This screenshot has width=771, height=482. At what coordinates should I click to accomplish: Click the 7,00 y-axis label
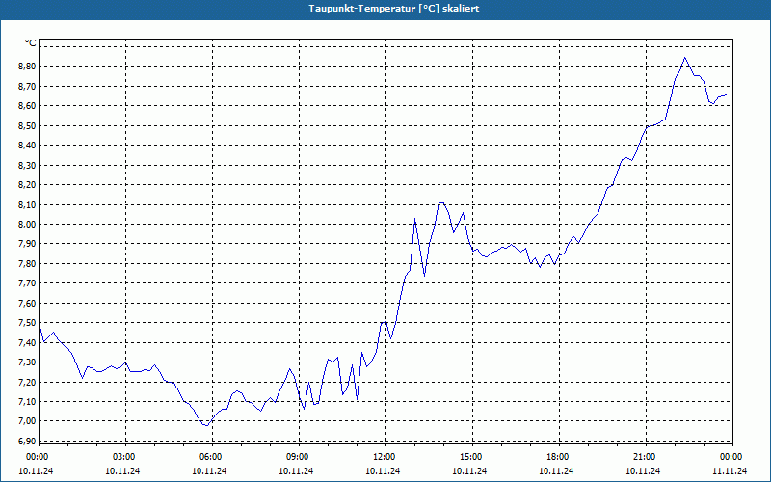coord(27,421)
